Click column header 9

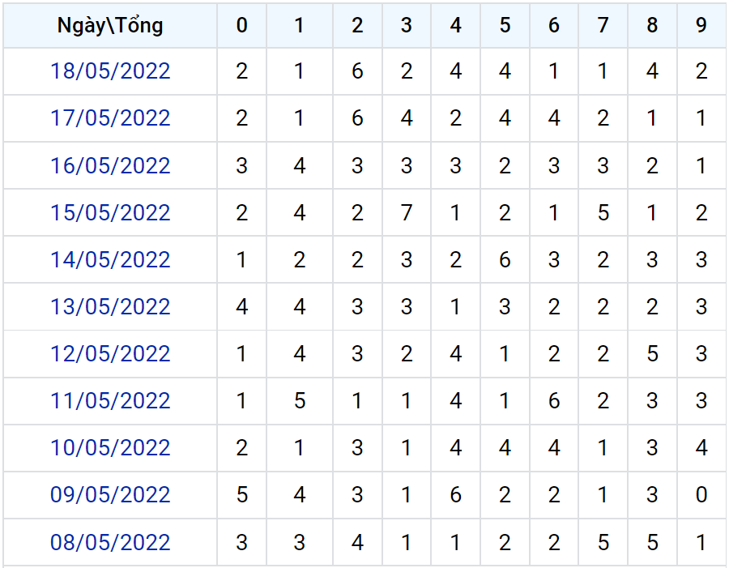coord(701,26)
